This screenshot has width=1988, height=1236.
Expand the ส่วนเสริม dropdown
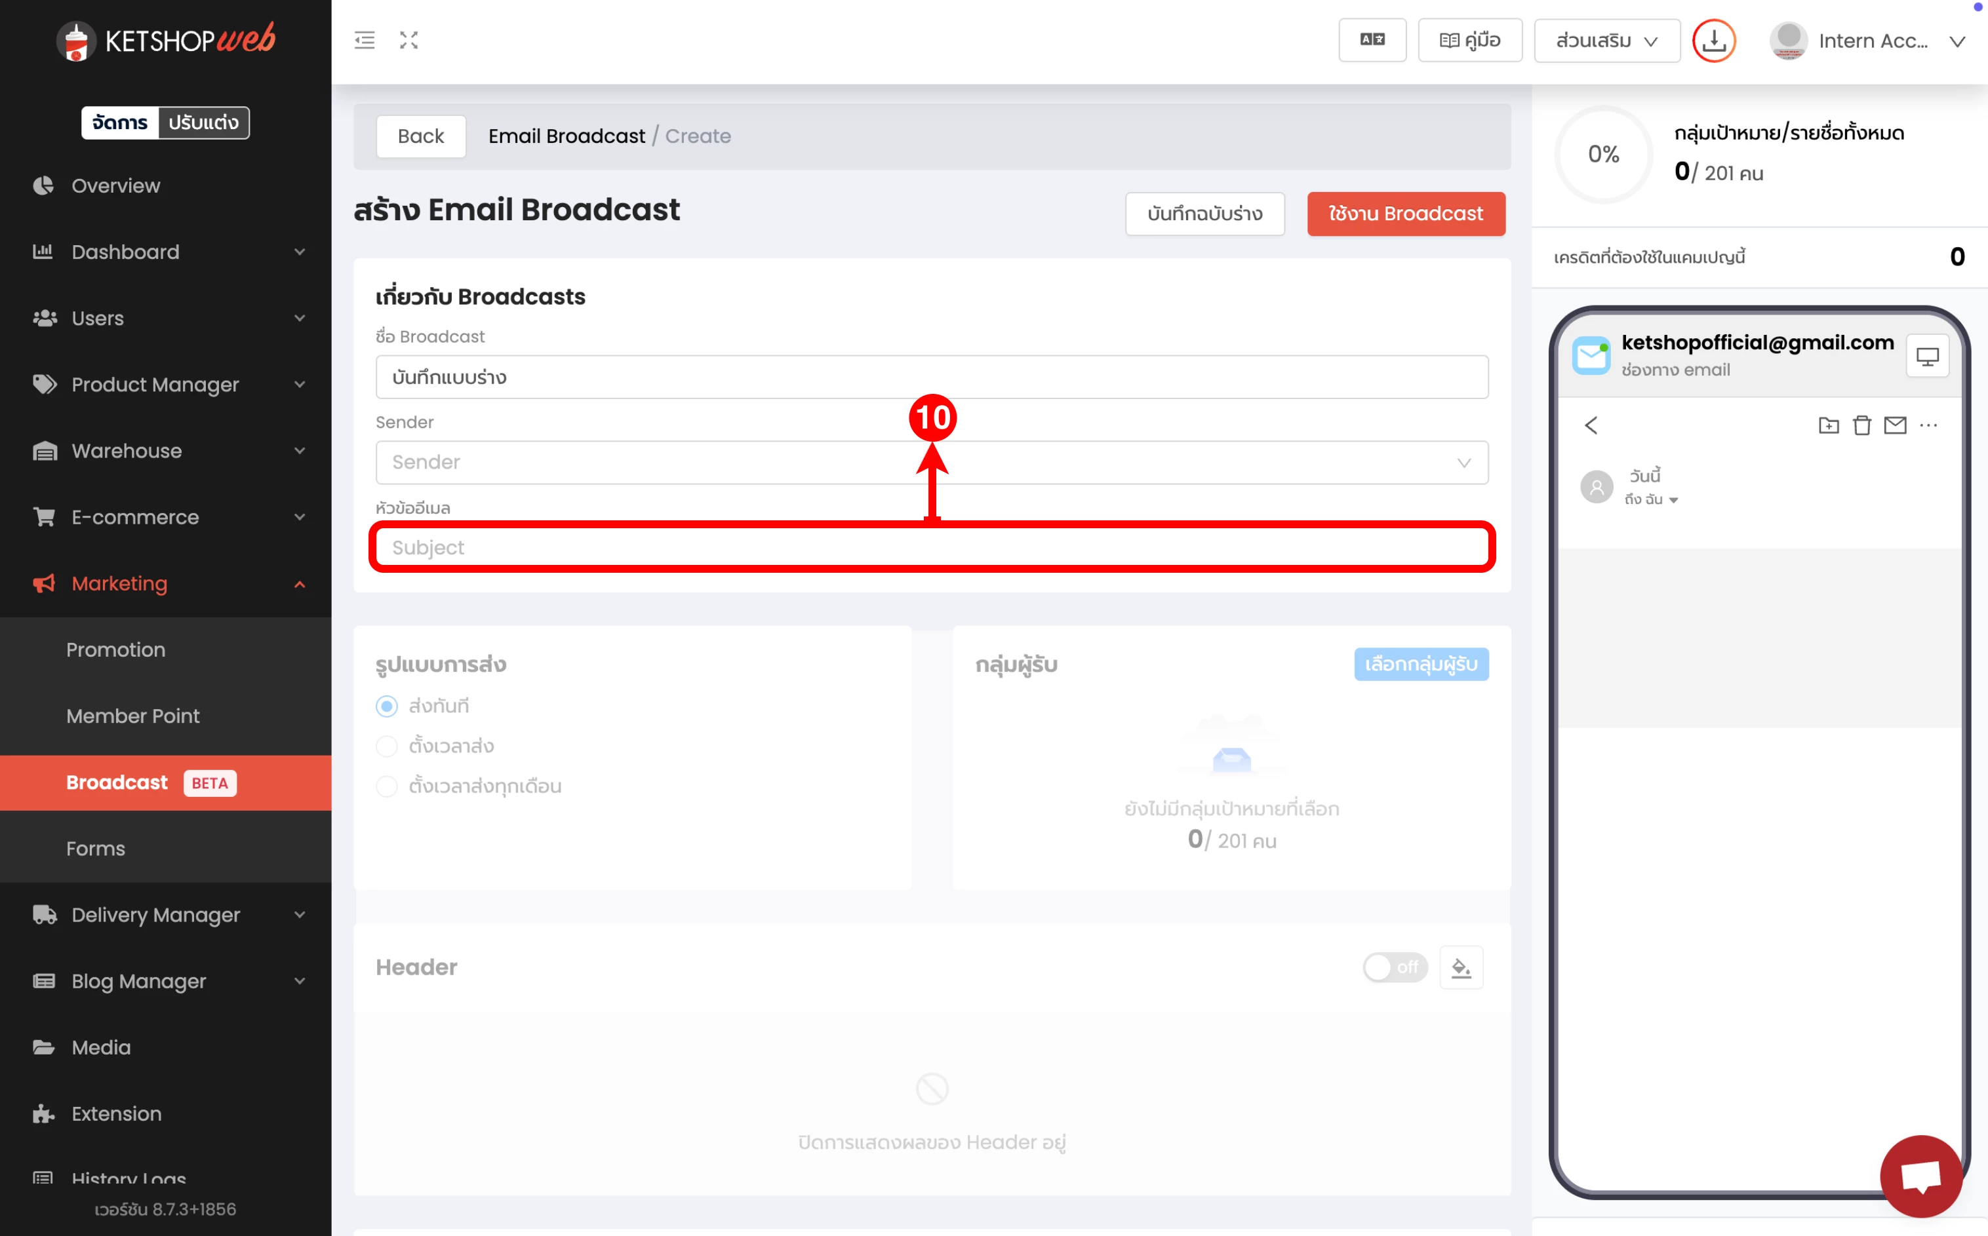(x=1606, y=40)
